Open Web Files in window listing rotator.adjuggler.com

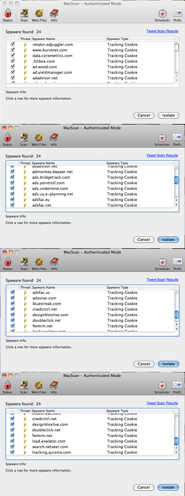pos(39,15)
